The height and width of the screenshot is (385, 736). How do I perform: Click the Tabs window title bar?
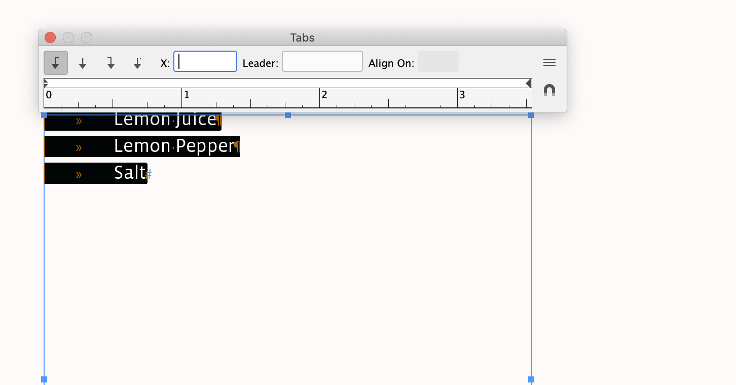(302, 37)
